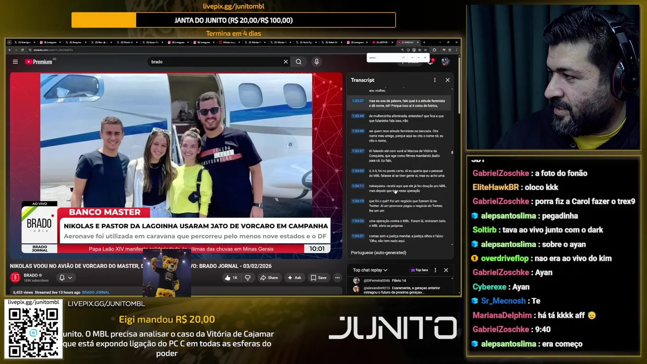Viewport: 647px width, 364px height.
Task: Run search with the magnifier button
Action: click(x=299, y=62)
